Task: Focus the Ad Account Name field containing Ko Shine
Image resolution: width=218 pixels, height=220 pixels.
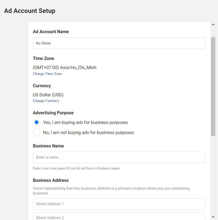Action: pyautogui.click(x=119, y=43)
